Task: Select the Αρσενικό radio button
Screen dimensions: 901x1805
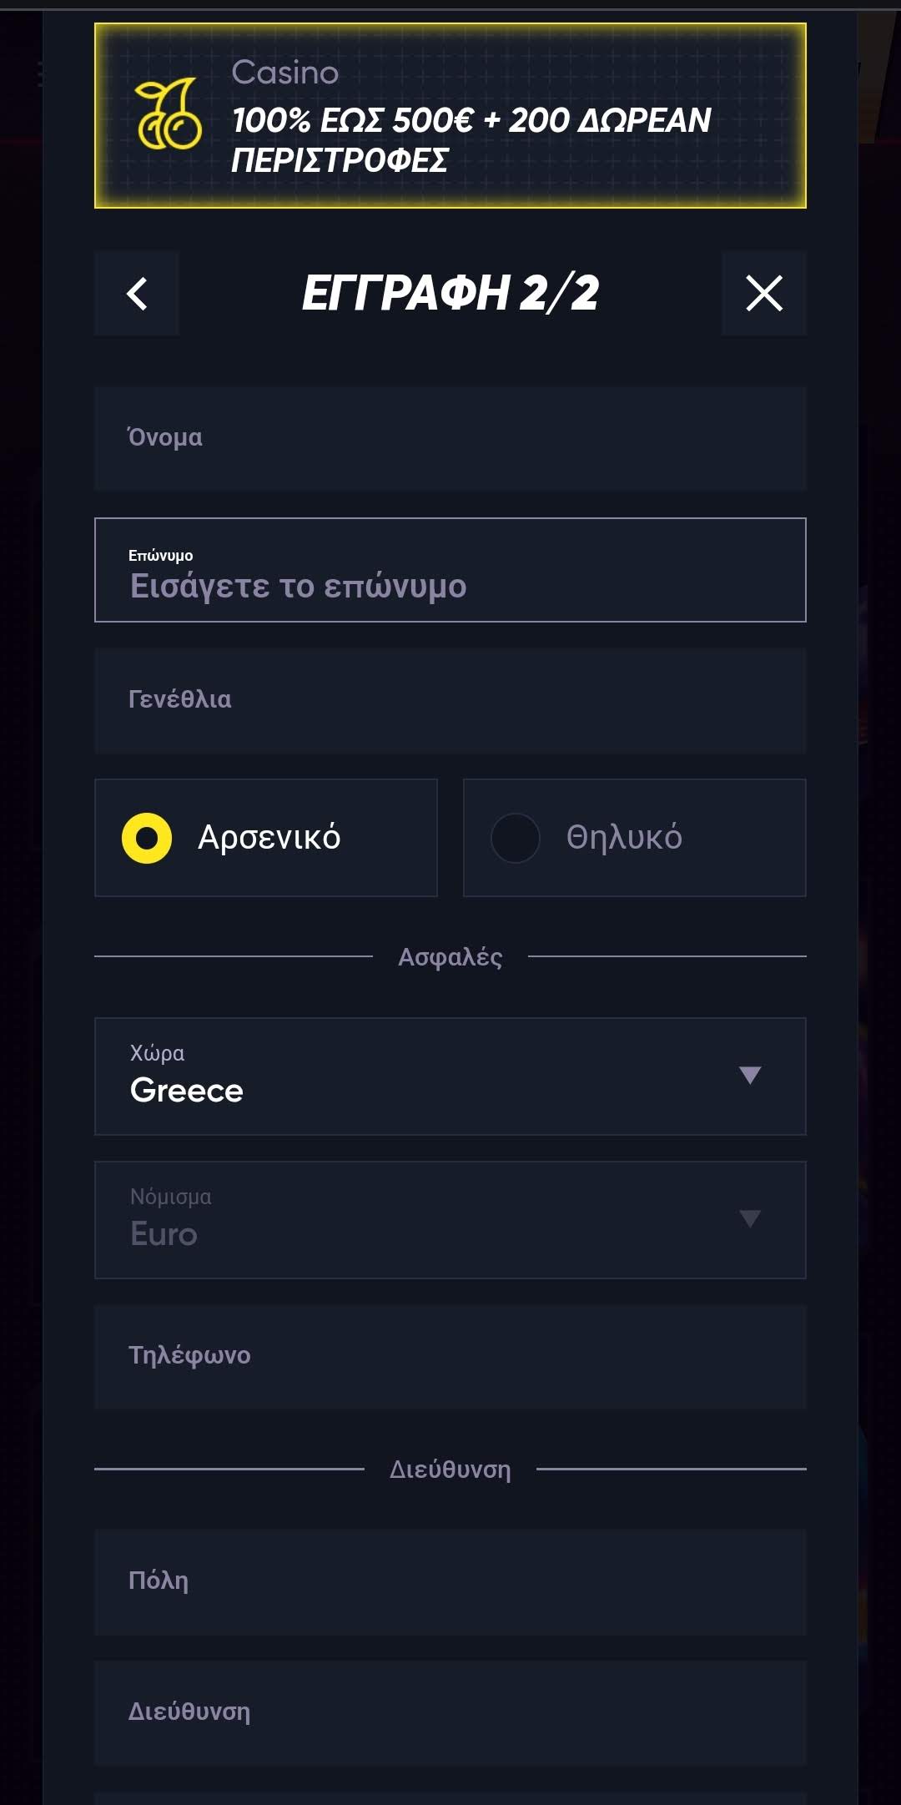Action: 147,838
